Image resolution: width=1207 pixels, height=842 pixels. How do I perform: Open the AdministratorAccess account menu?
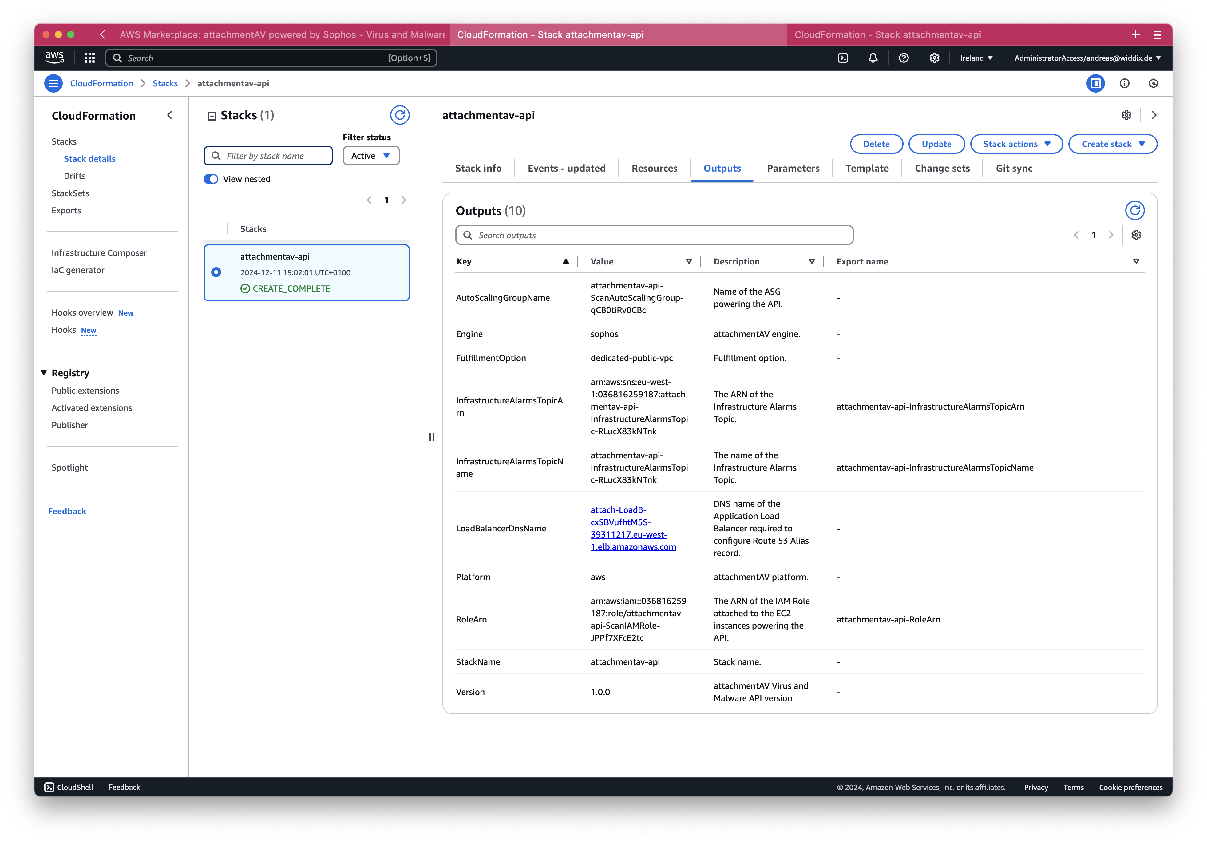(x=1087, y=58)
